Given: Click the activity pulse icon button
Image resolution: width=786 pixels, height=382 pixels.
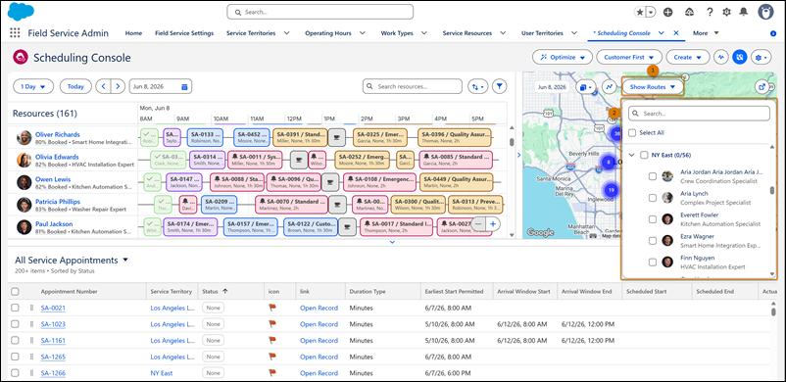Looking at the screenshot, I should (721, 57).
